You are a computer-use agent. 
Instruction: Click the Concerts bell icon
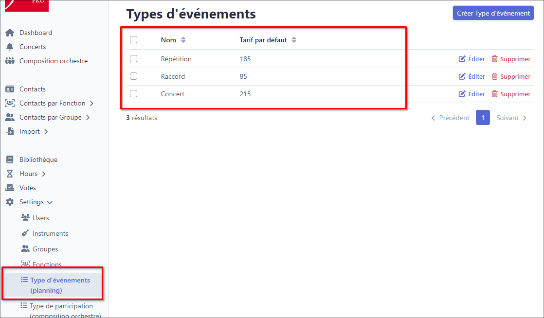coord(9,47)
